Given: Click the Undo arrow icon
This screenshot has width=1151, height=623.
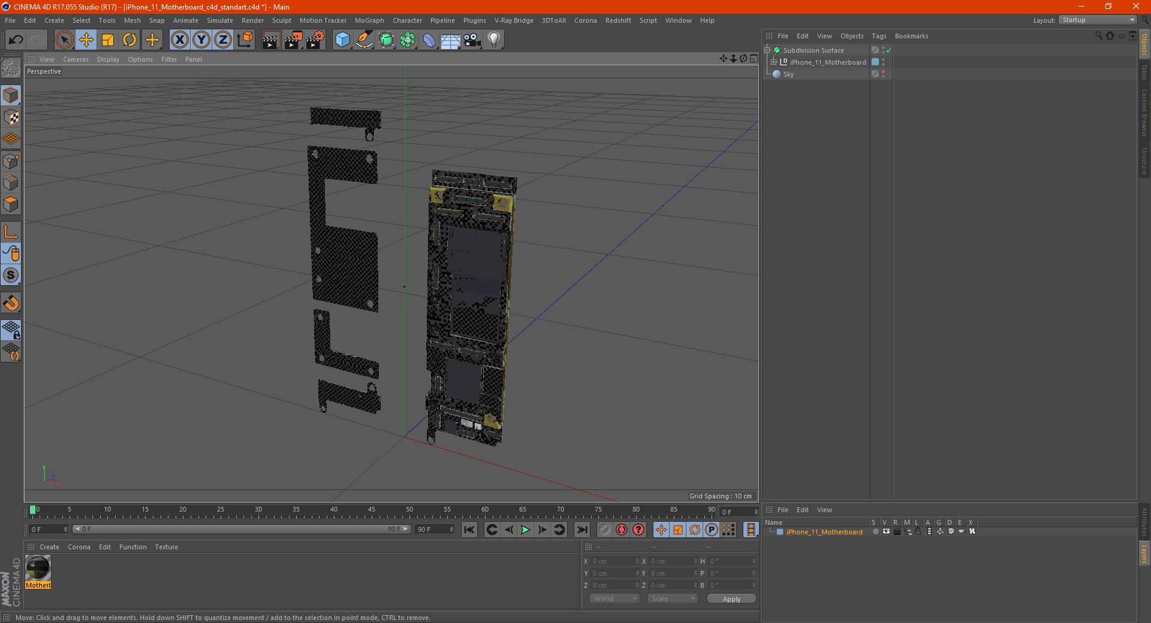Looking at the screenshot, I should (16, 40).
